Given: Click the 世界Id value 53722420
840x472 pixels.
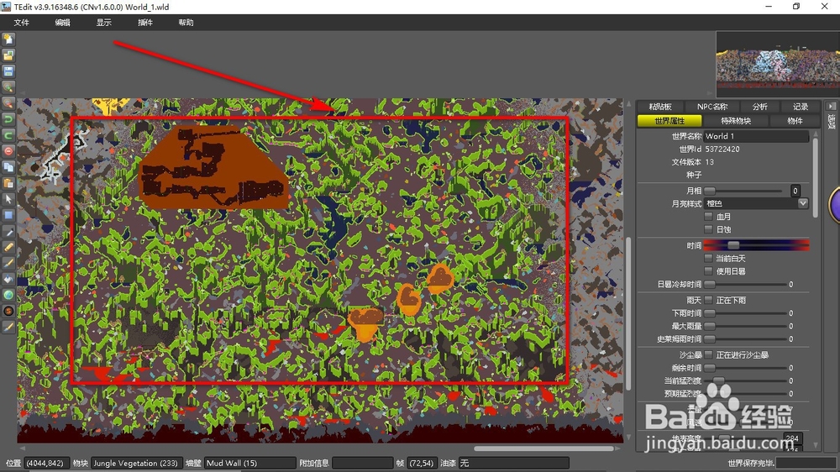Looking at the screenshot, I should coord(722,149).
